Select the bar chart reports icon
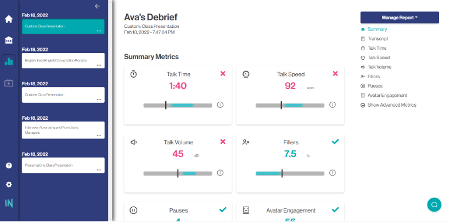 click(x=9, y=61)
